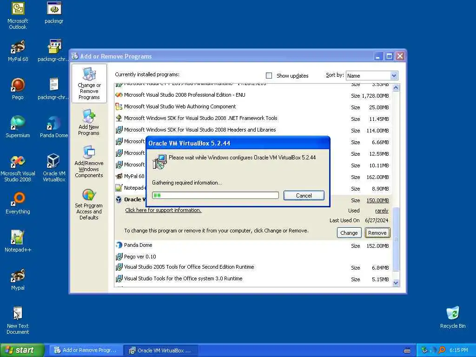This screenshot has width=476, height=357.
Task: Open the Recycle Bin
Action: pos(453,317)
